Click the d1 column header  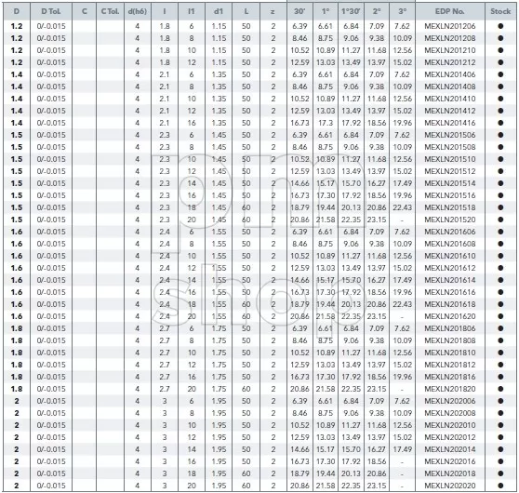pos(219,11)
